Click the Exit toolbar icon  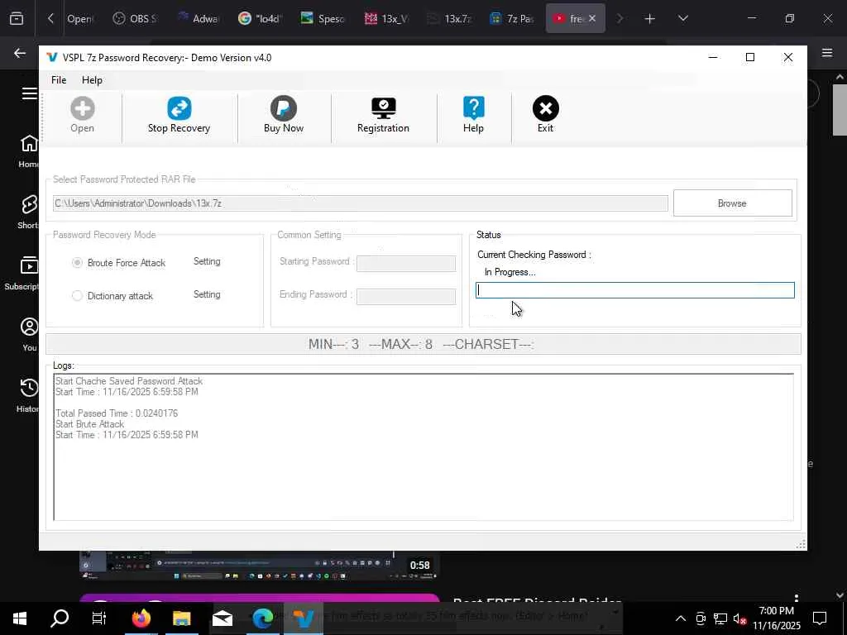[546, 115]
